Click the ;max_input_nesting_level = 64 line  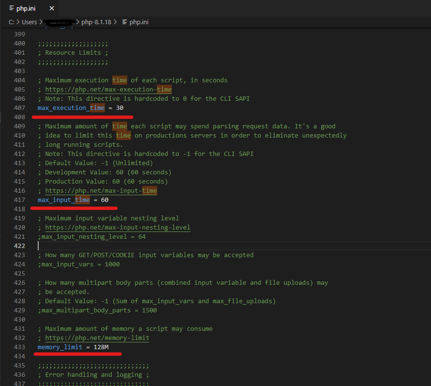(91, 237)
